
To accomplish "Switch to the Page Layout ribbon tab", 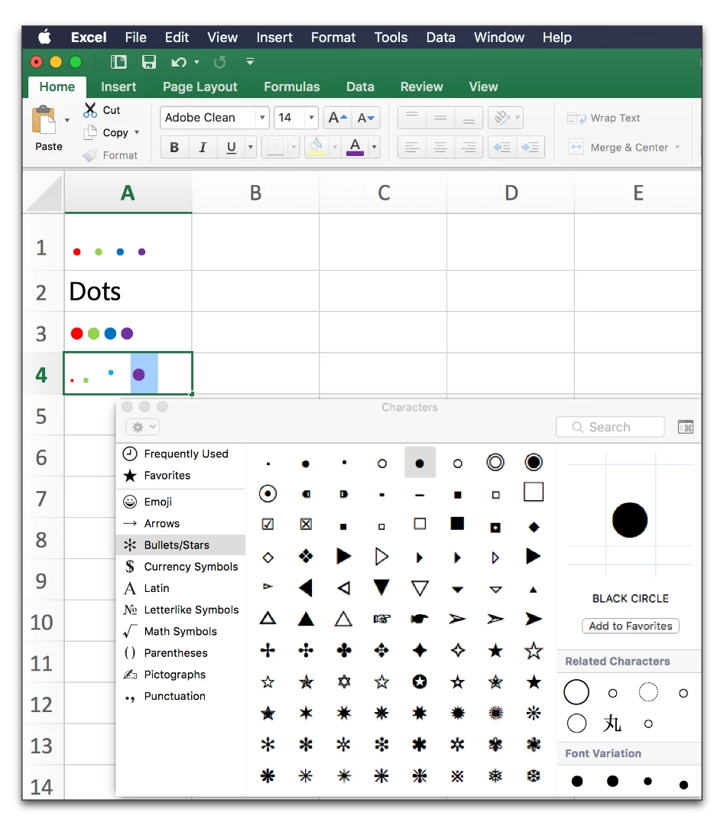I will pos(200,87).
